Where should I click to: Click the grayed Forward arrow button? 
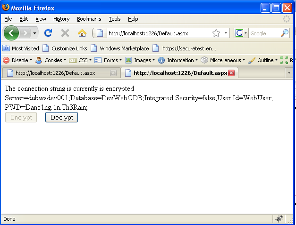(x=25, y=33)
